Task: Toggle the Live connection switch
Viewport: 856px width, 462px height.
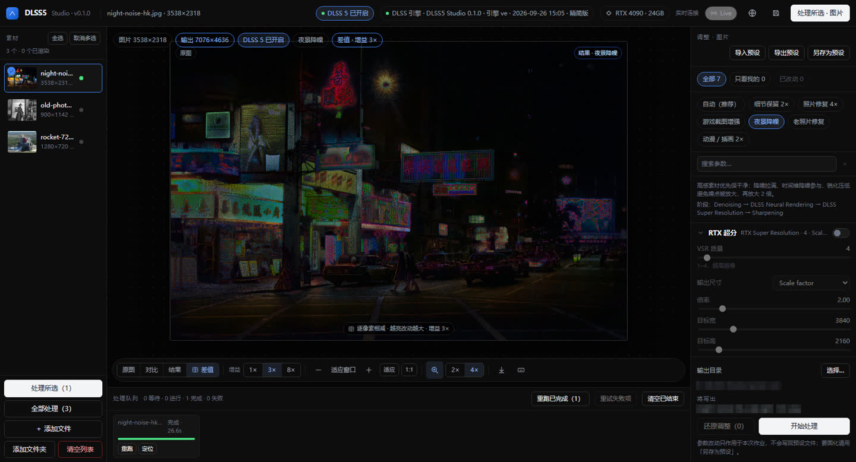Action: click(720, 13)
